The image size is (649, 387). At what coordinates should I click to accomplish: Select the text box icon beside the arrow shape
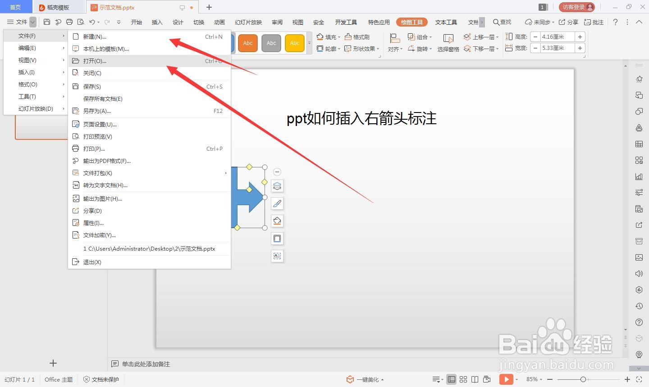tap(277, 256)
